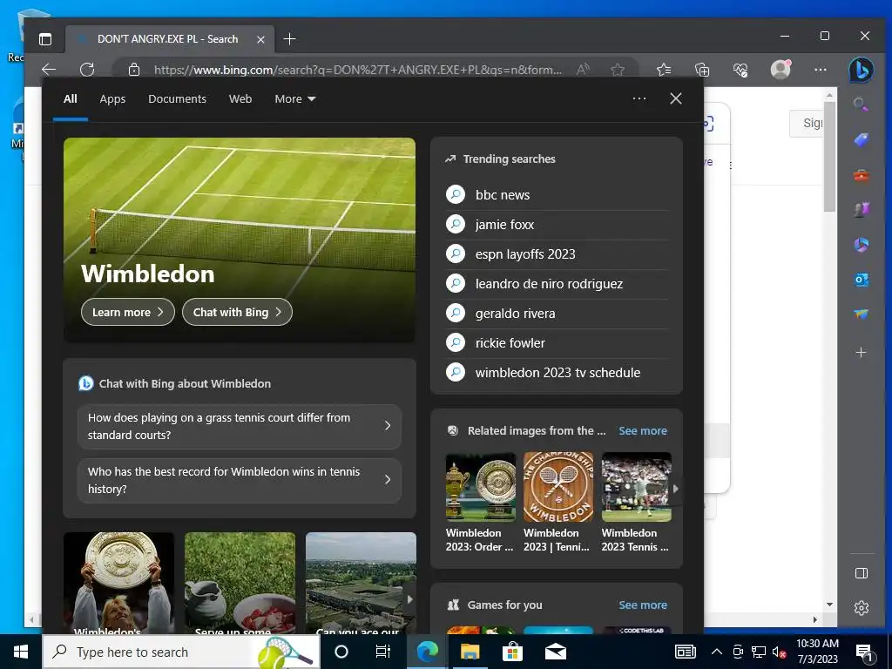The width and height of the screenshot is (892, 669).
Task: Click the Type here to search box
Action: [x=181, y=652]
